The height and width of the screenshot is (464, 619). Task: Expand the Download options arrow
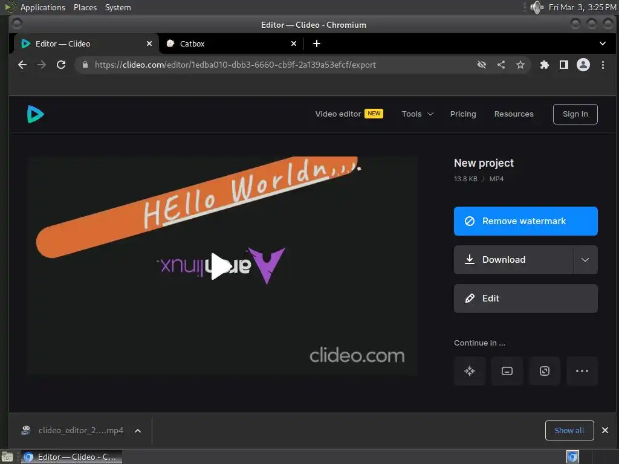(585, 260)
